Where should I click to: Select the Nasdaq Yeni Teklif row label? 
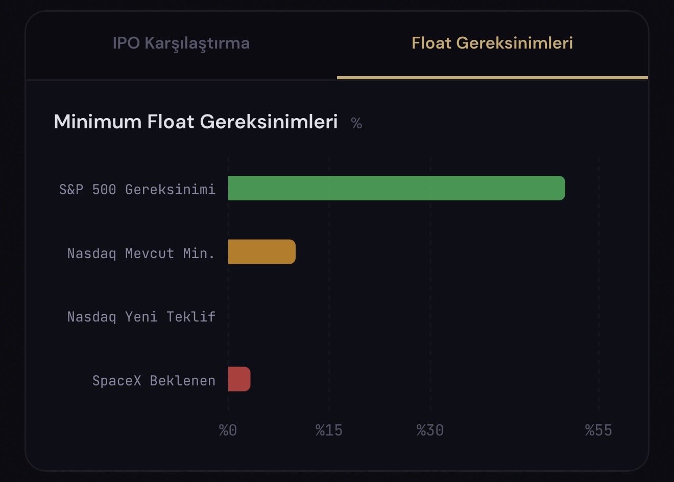(141, 317)
